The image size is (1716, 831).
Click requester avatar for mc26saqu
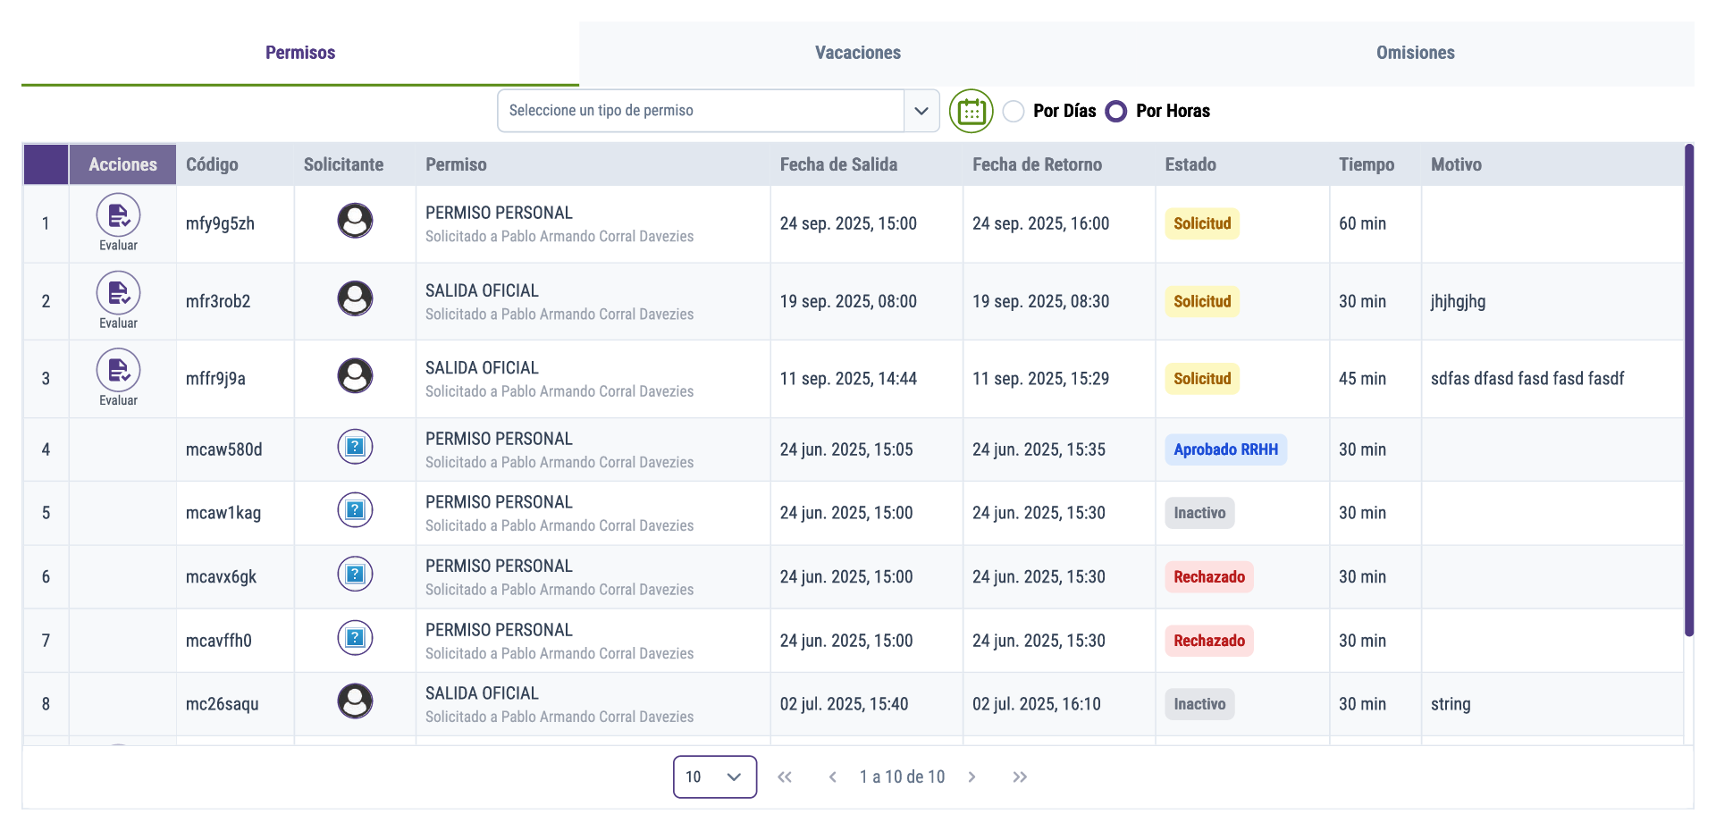click(x=355, y=701)
